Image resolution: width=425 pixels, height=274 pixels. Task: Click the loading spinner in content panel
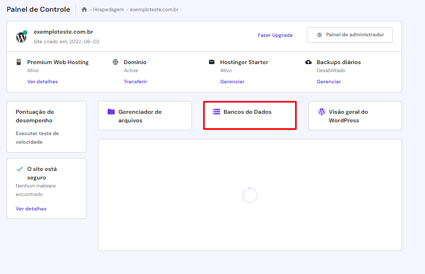pyautogui.click(x=250, y=195)
